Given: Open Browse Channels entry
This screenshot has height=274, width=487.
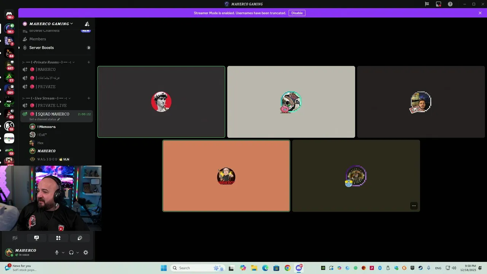Looking at the screenshot, I should click(x=56, y=30).
